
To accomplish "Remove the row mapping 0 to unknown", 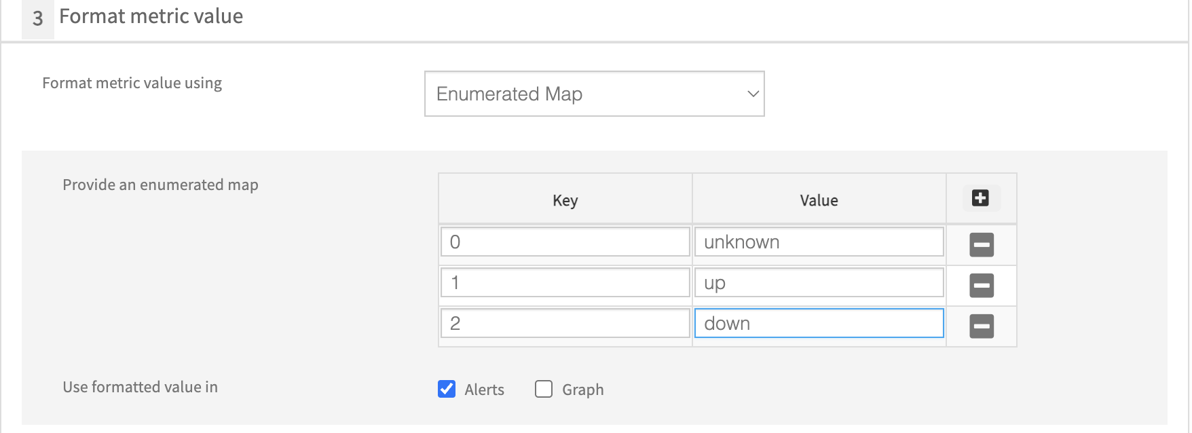I will click(x=981, y=244).
